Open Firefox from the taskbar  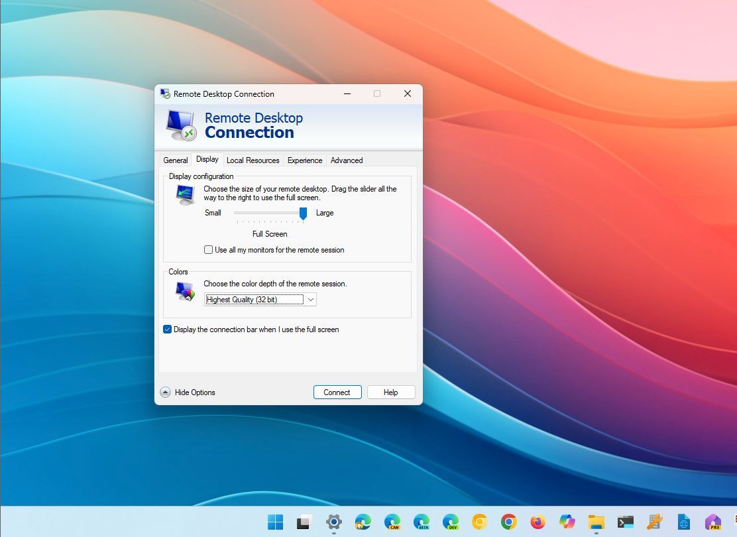pos(538,522)
